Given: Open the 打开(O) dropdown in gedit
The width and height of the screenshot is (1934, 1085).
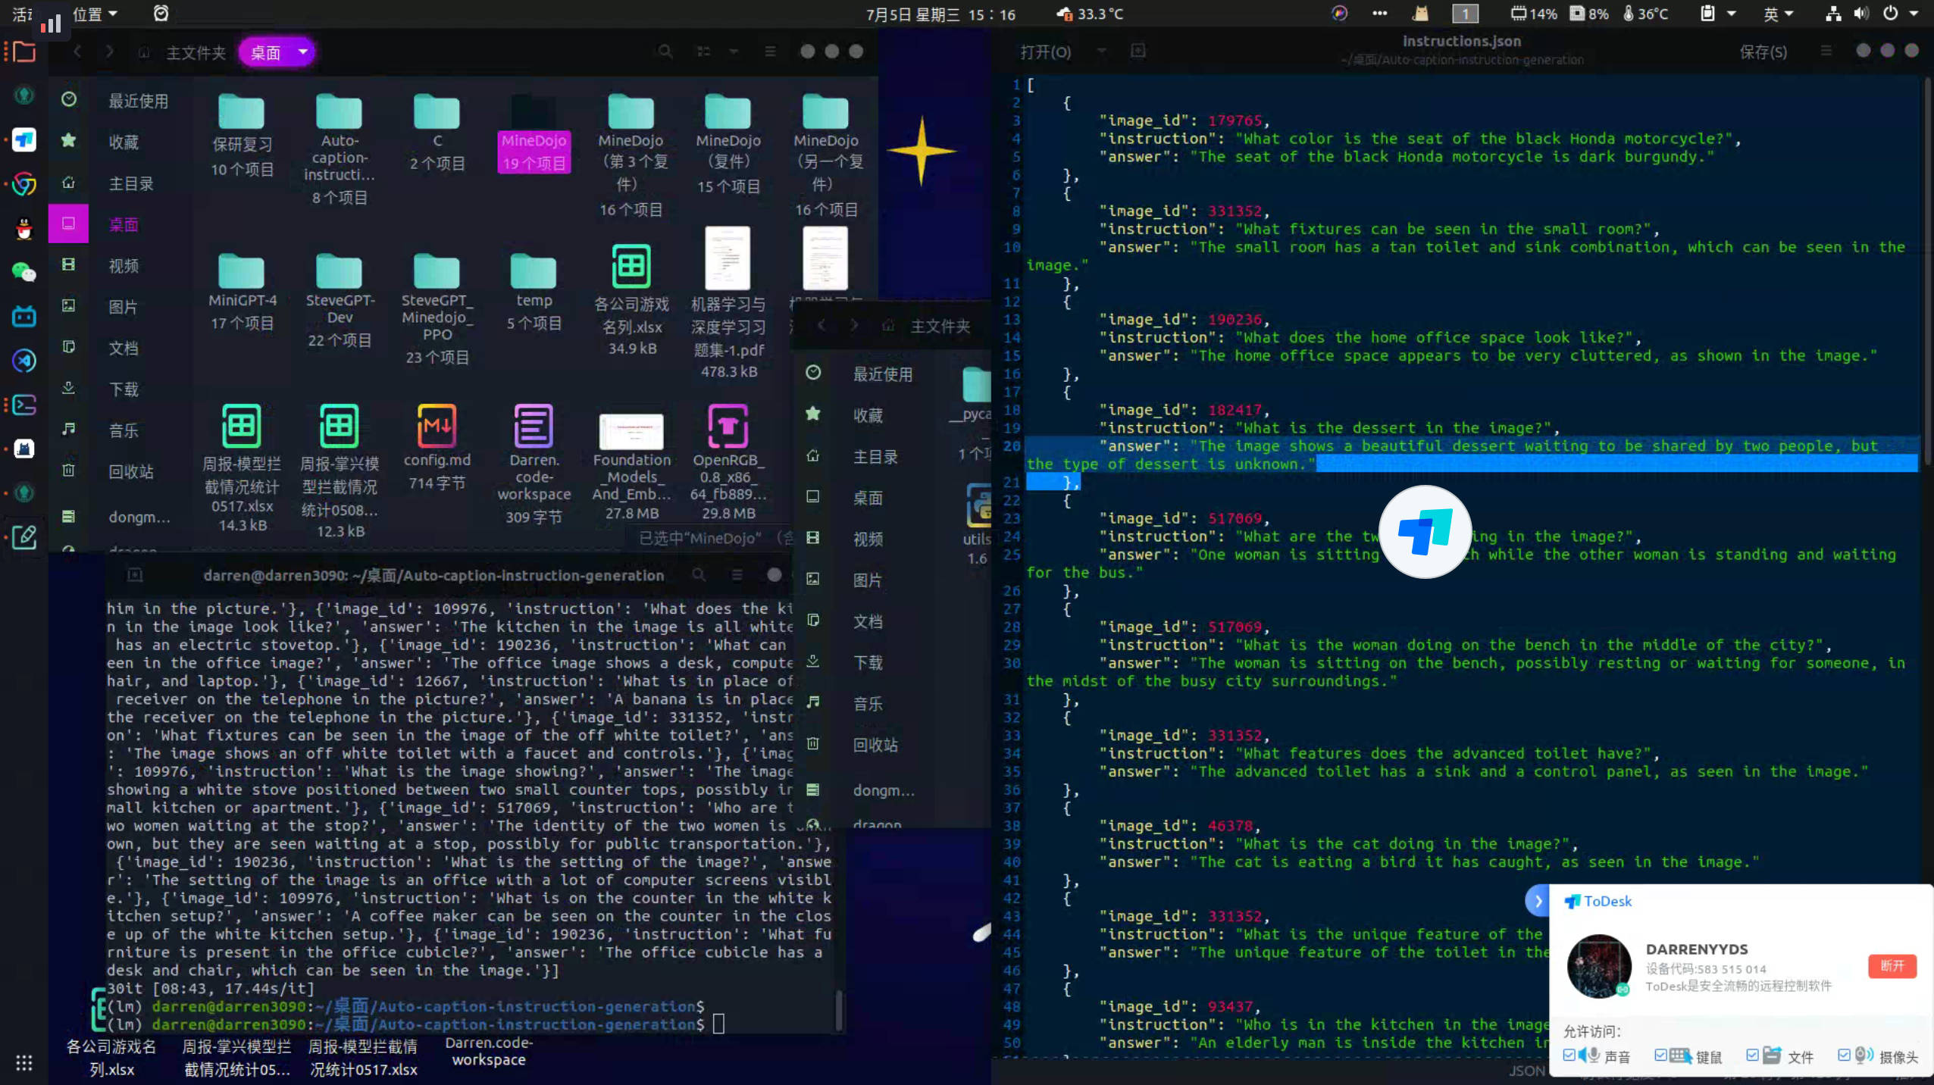Looking at the screenshot, I should tap(1101, 52).
